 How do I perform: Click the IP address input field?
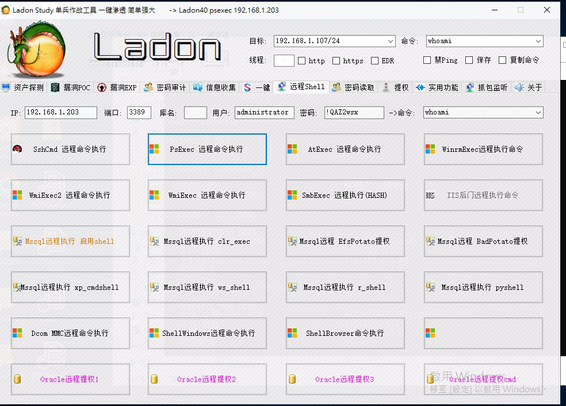click(x=60, y=113)
